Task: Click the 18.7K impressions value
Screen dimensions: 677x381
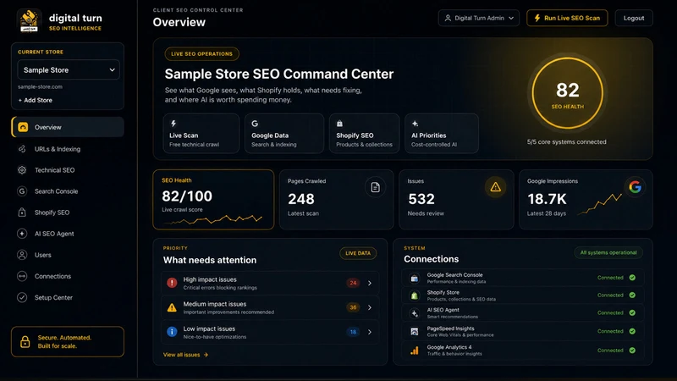Action: [x=547, y=199]
